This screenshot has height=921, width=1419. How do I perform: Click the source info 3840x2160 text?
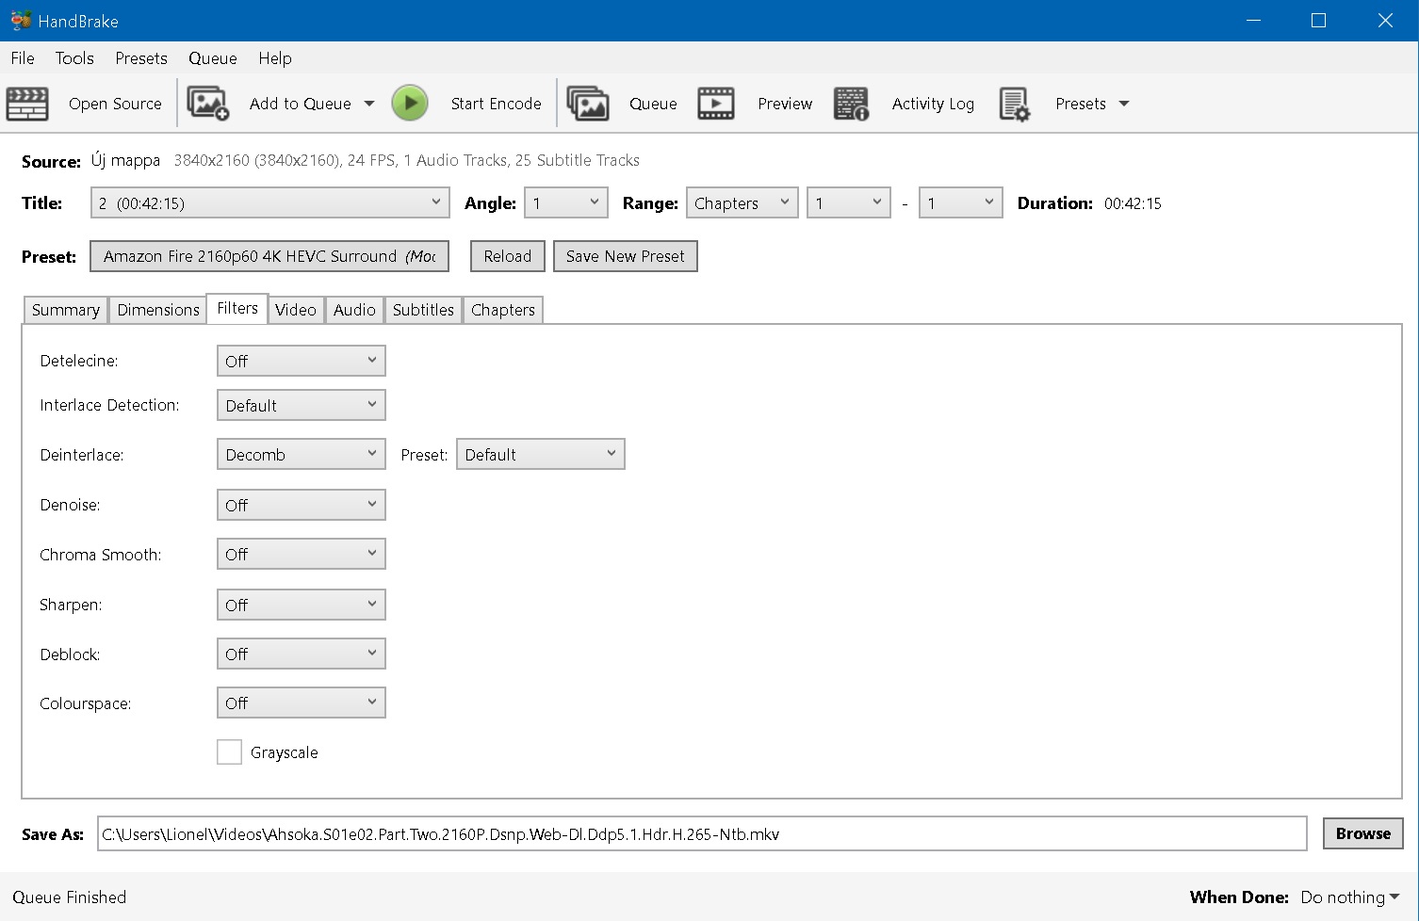click(407, 160)
